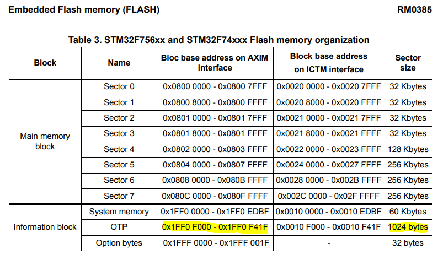Image resolution: width=443 pixels, height=260 pixels.
Task: Select the System memory row name
Action: pyautogui.click(x=119, y=212)
